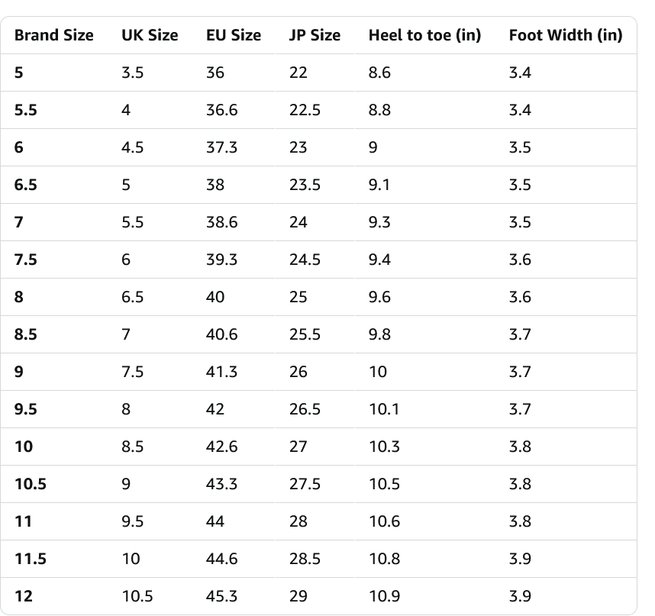Select the JP size 23.5 cell
The image size is (655, 616).
[x=305, y=185]
